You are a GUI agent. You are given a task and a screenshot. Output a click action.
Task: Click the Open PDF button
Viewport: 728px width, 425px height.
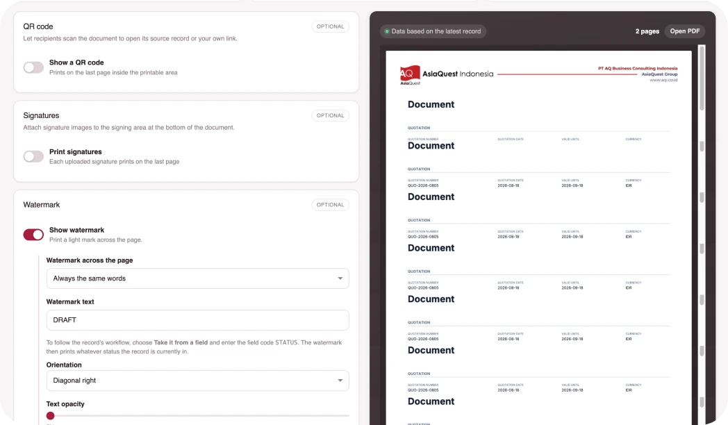[684, 31]
